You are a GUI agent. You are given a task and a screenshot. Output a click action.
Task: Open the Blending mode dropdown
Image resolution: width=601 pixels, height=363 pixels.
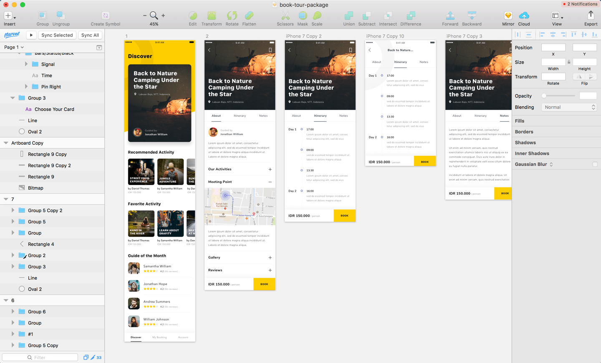pos(569,107)
